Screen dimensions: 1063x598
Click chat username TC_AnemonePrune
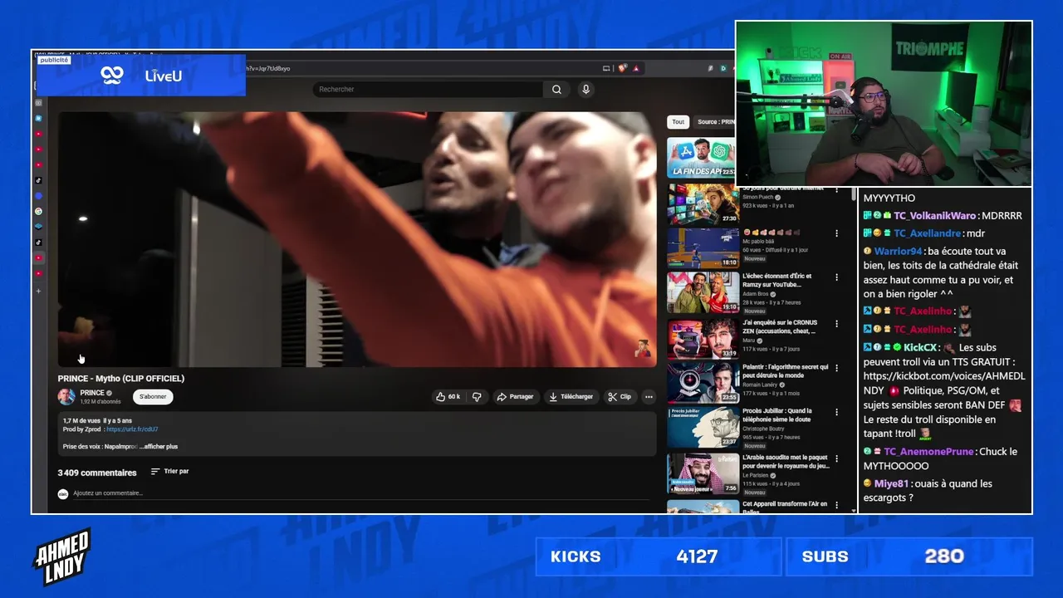(x=928, y=452)
